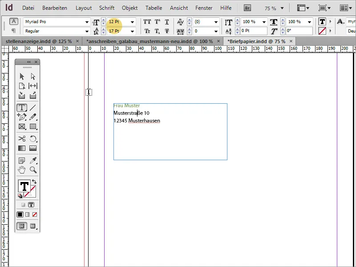Image resolution: width=356 pixels, height=267 pixels.
Task: Open the Schrift menu
Action: (107, 8)
